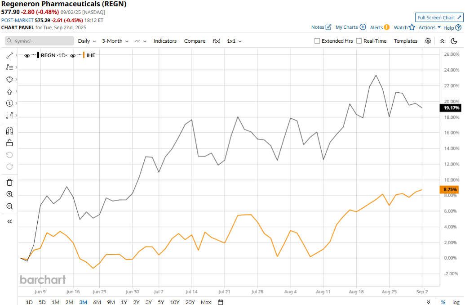Click the REGN ·1D· series label
This screenshot has height=305, width=465.
(x=53, y=55)
